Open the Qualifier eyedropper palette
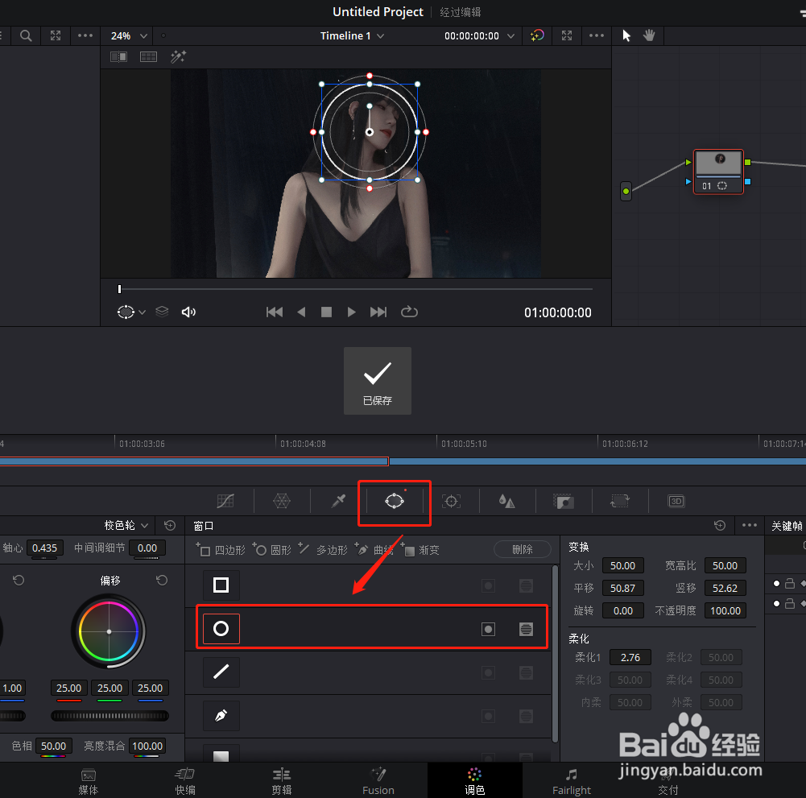Screen dimensions: 806x798 [x=338, y=501]
